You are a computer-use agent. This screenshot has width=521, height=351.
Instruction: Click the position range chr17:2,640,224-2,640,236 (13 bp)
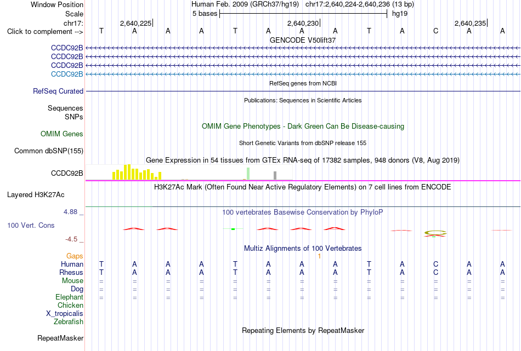pyautogui.click(x=360, y=4)
